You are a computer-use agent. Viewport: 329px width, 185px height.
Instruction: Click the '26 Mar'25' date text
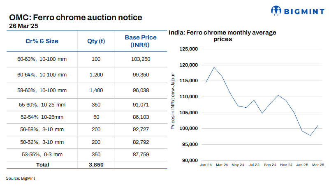pos(23,25)
